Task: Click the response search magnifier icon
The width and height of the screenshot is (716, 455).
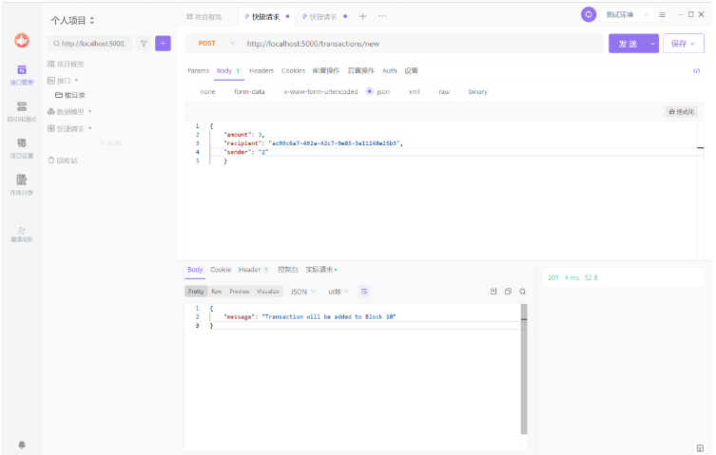Action: pos(522,292)
